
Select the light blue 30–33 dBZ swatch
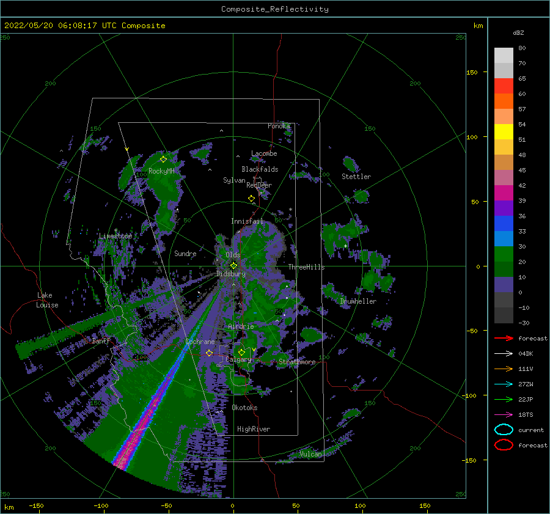coord(504,238)
